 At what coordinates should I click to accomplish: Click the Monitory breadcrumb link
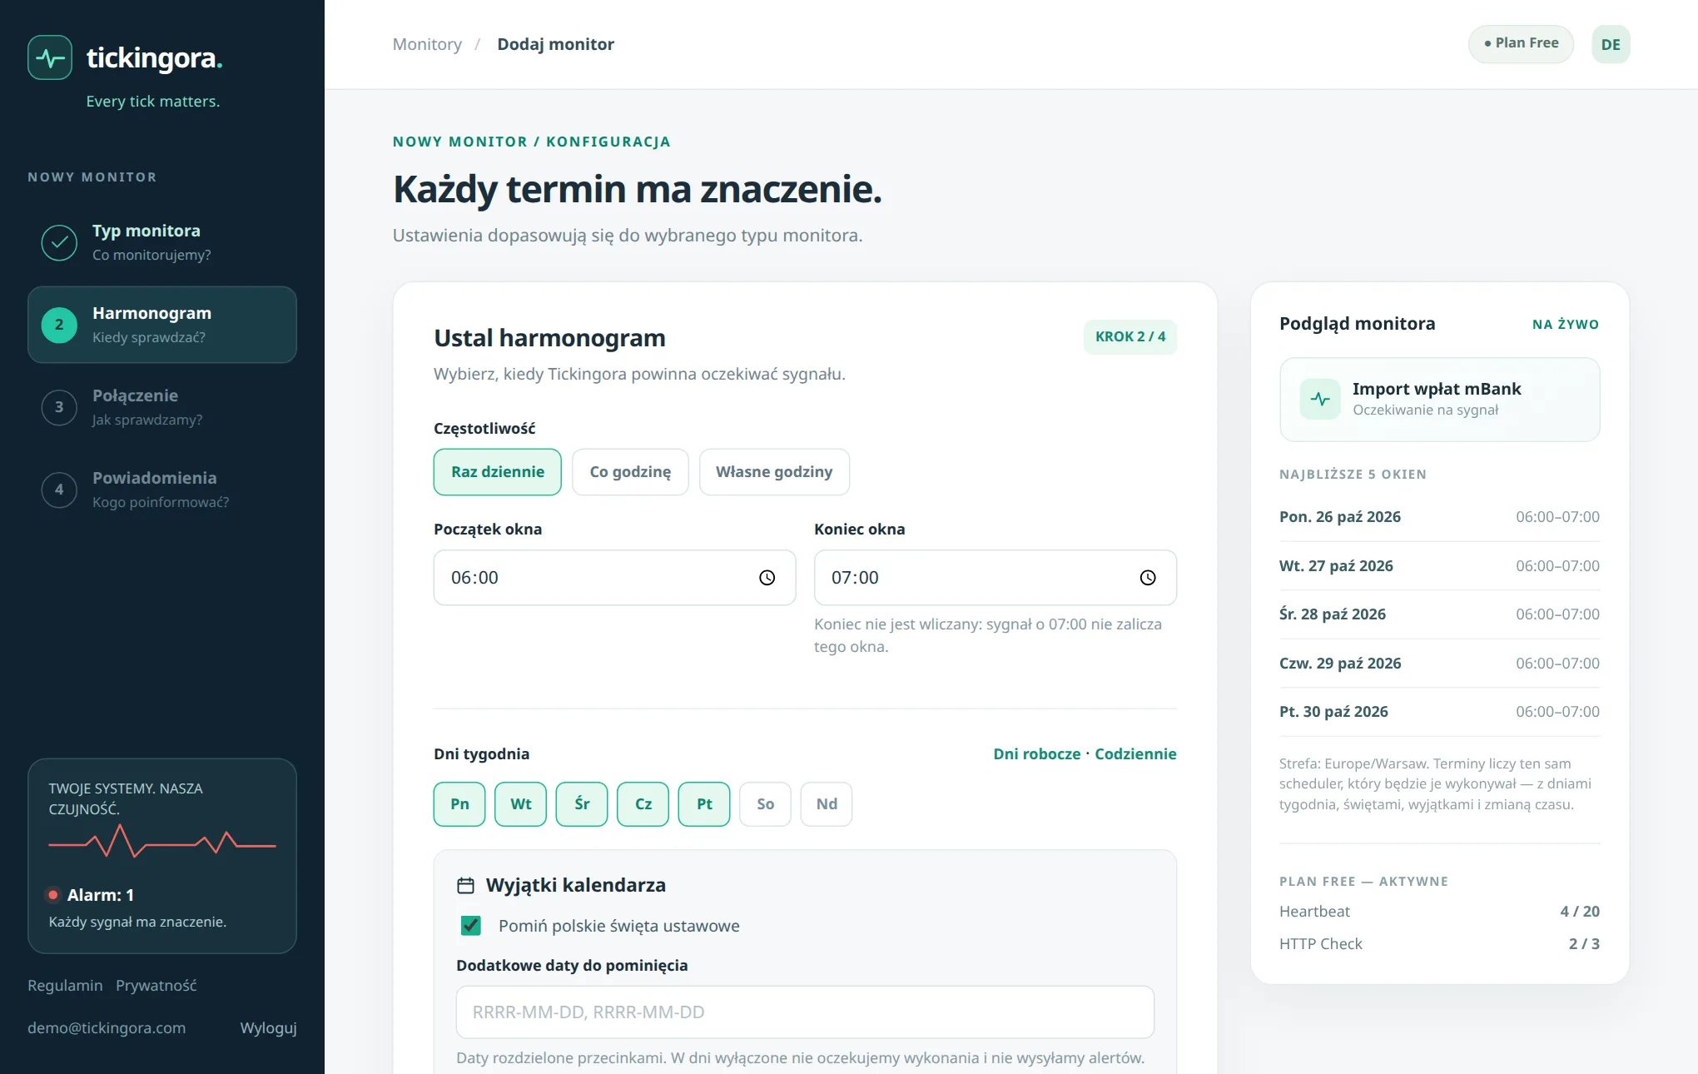pyautogui.click(x=427, y=44)
